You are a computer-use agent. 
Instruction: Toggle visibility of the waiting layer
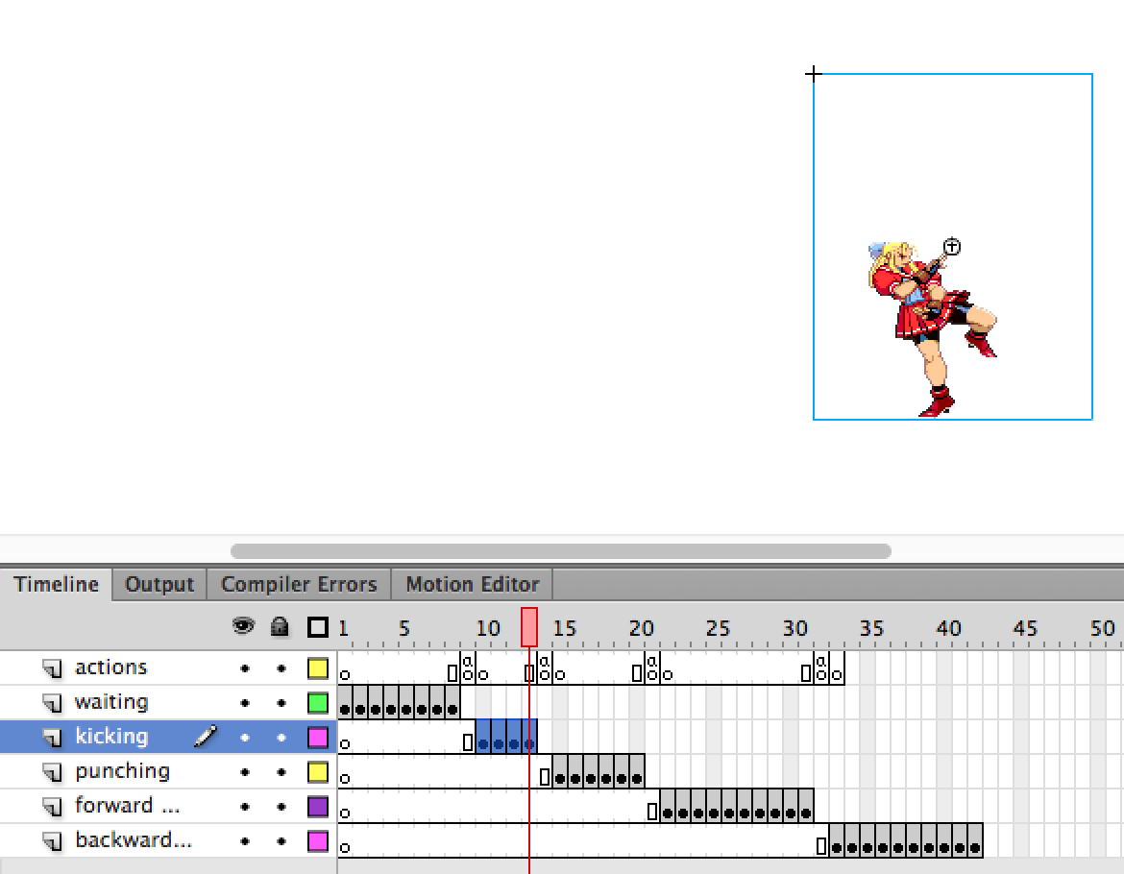tap(245, 703)
